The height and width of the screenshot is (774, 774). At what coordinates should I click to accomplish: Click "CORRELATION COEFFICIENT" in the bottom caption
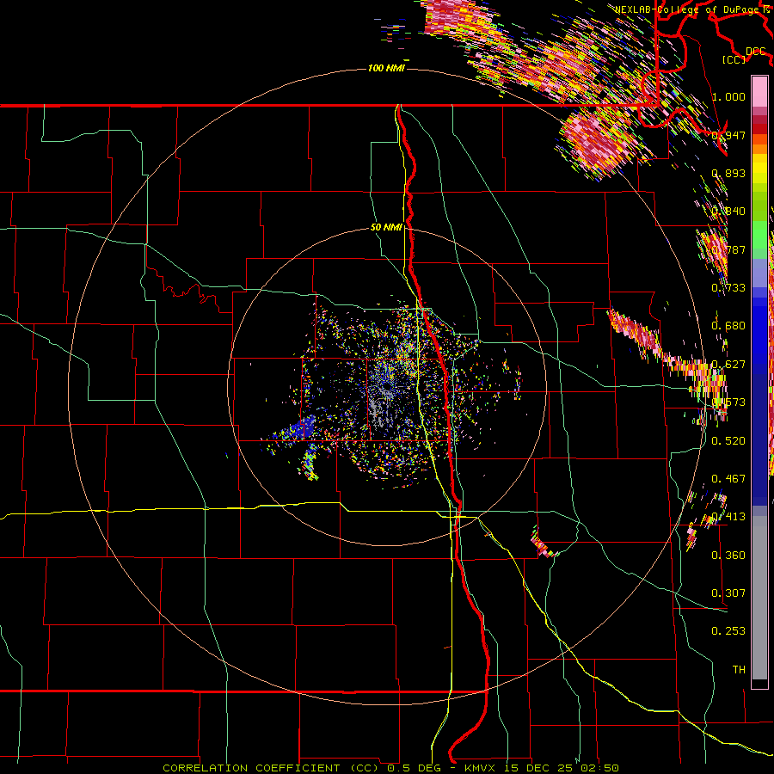tap(251, 768)
